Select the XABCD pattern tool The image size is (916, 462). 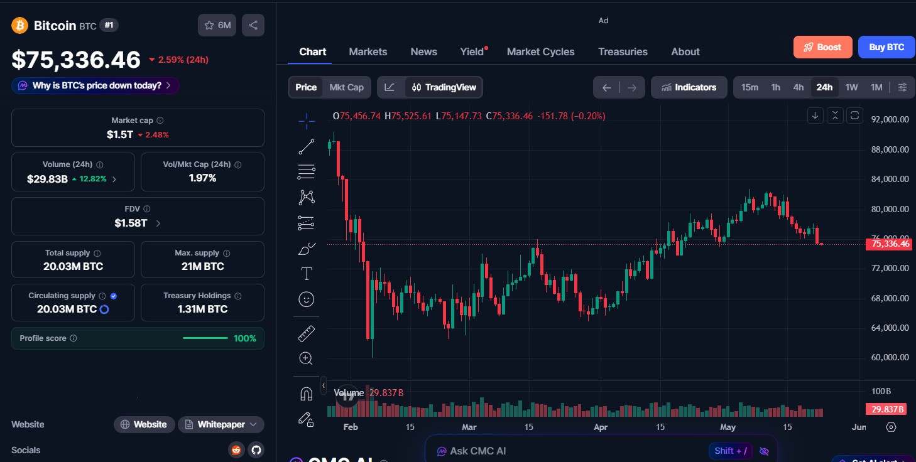[307, 197]
